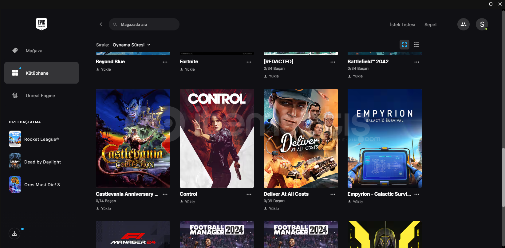Screen dimensions: 505x248
Task: Open the friends list icon
Action: (464, 24)
